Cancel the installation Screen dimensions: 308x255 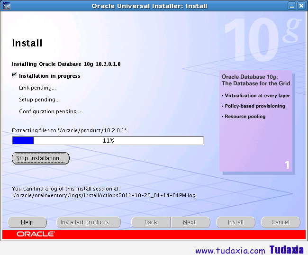[281, 222]
